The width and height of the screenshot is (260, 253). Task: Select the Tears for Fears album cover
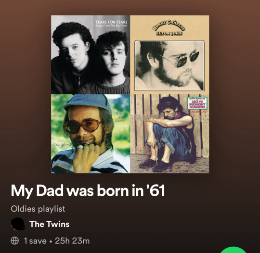[91, 55]
